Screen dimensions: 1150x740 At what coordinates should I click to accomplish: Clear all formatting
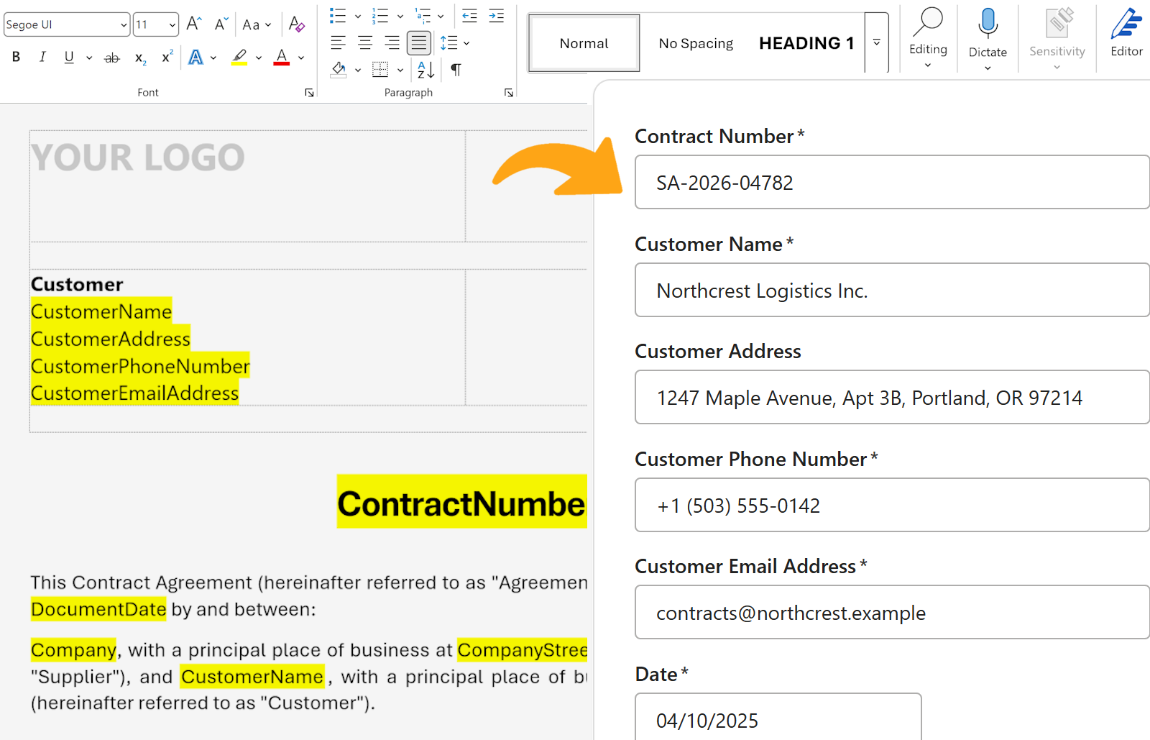(x=296, y=24)
